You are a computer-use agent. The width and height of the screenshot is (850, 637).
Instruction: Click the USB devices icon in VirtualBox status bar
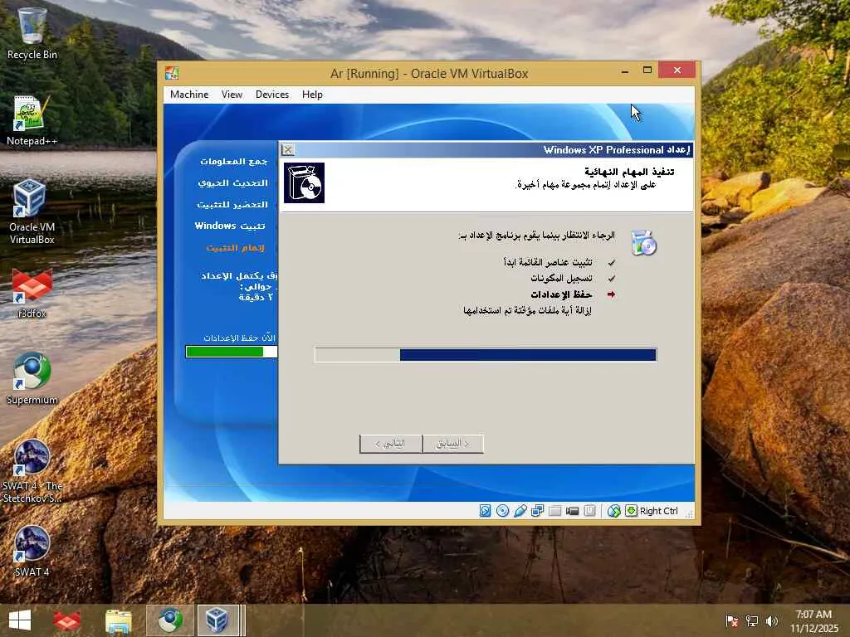tap(520, 511)
